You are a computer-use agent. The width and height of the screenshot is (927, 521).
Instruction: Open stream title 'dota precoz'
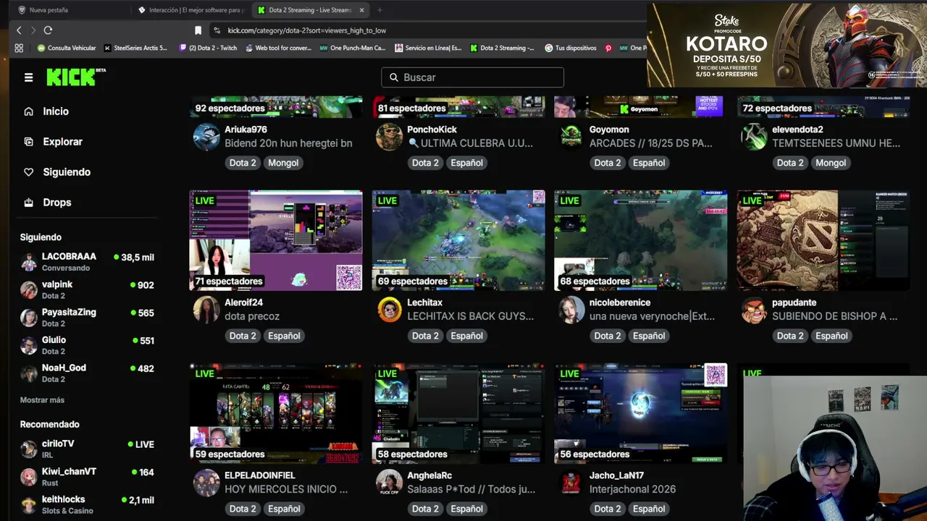[252, 316]
